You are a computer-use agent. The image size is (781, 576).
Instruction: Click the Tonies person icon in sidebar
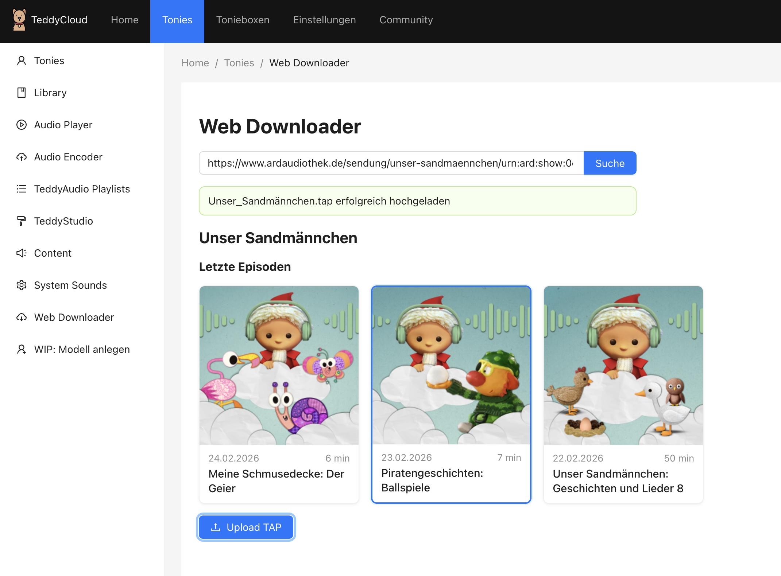pyautogui.click(x=22, y=61)
